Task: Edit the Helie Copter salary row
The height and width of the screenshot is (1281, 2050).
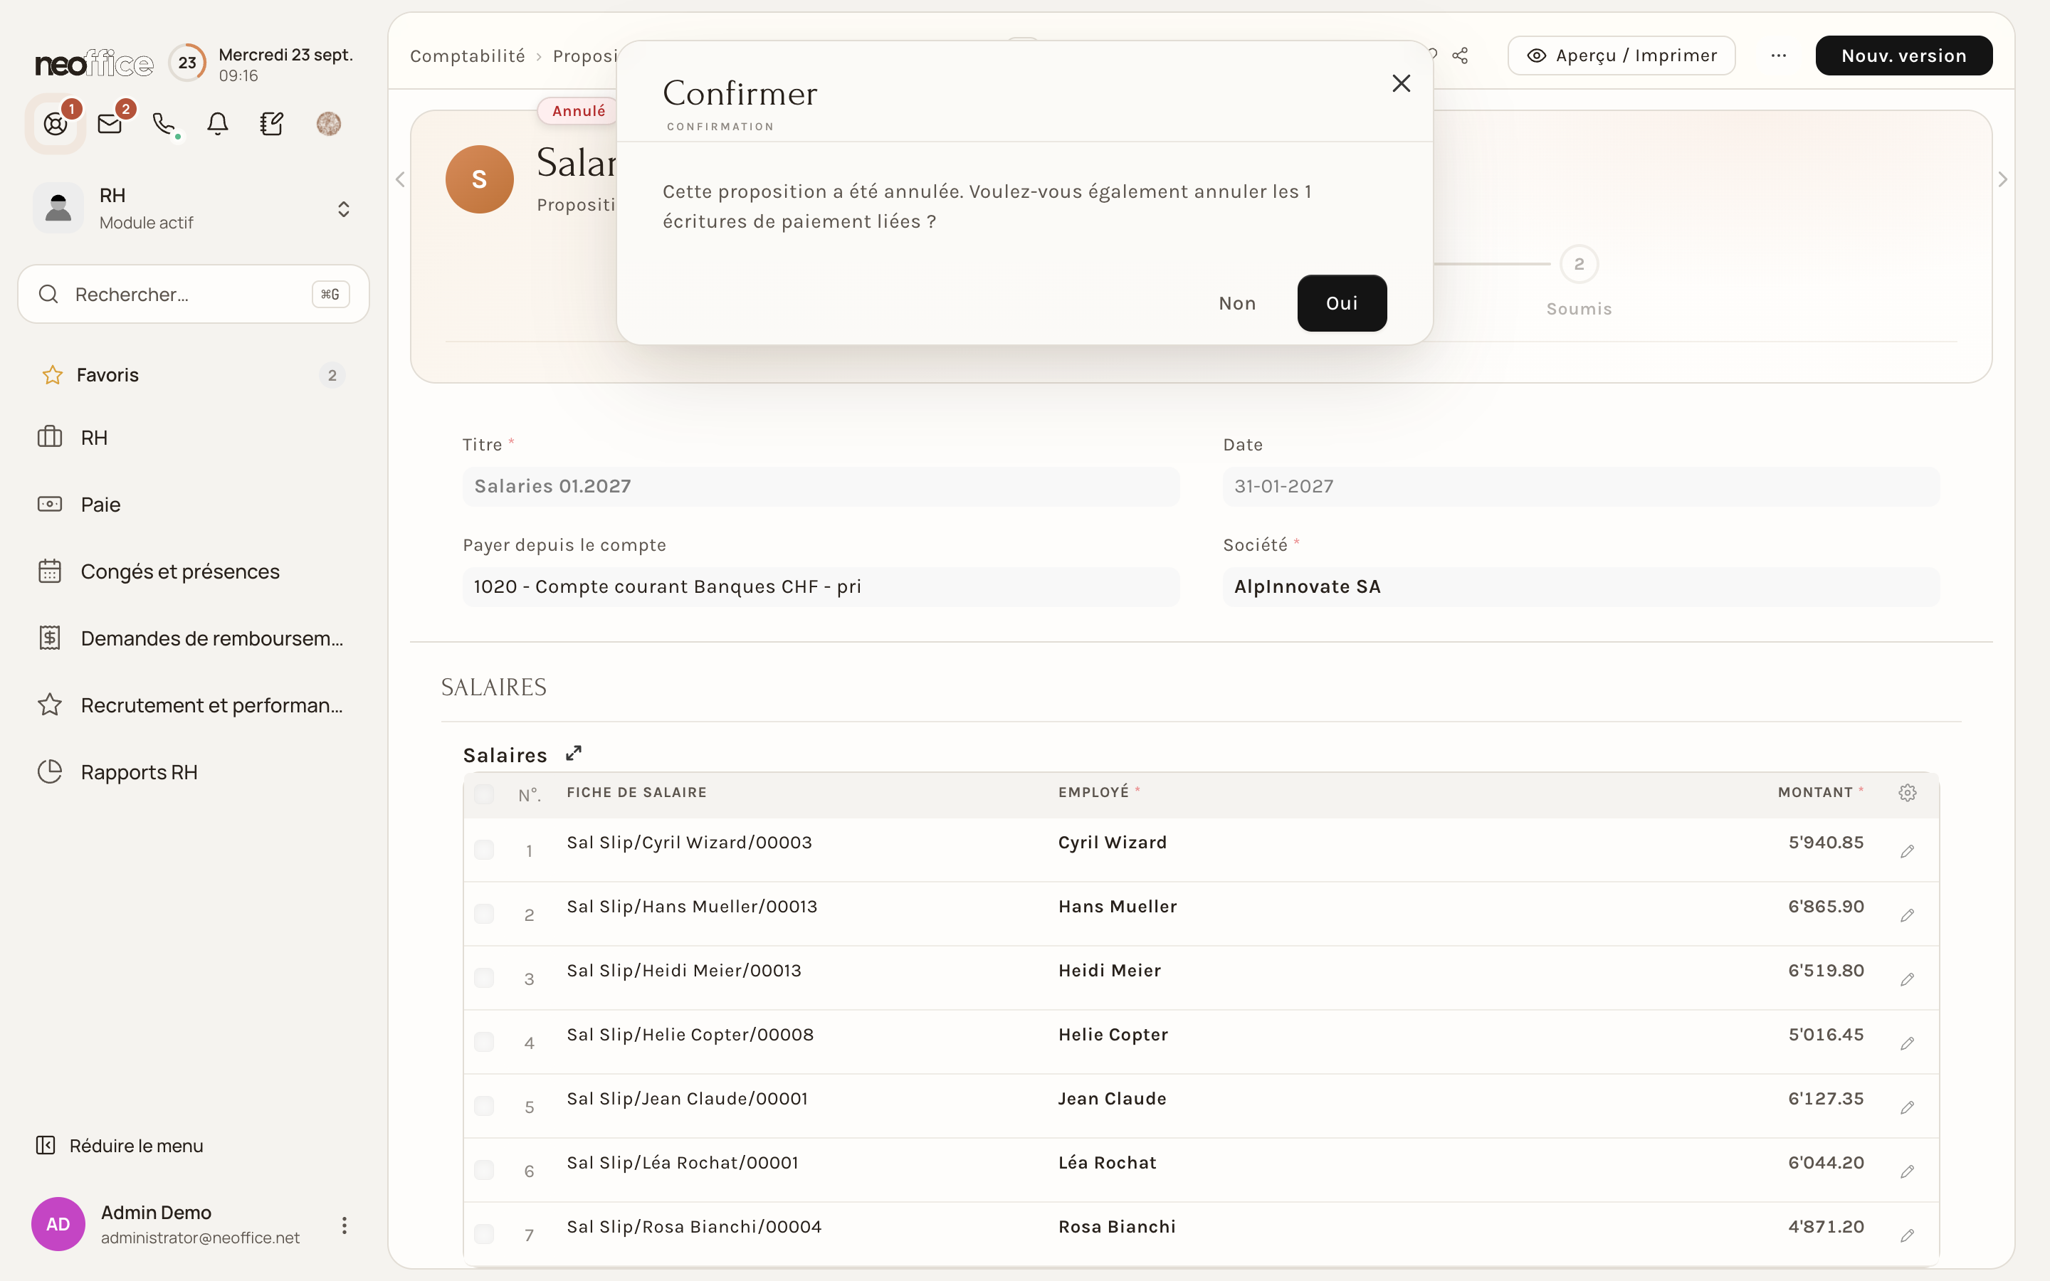Action: click(1907, 1043)
